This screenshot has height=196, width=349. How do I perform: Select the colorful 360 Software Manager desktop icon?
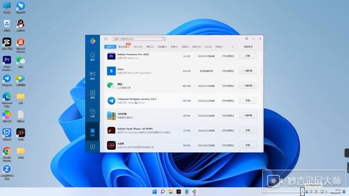click(7, 116)
